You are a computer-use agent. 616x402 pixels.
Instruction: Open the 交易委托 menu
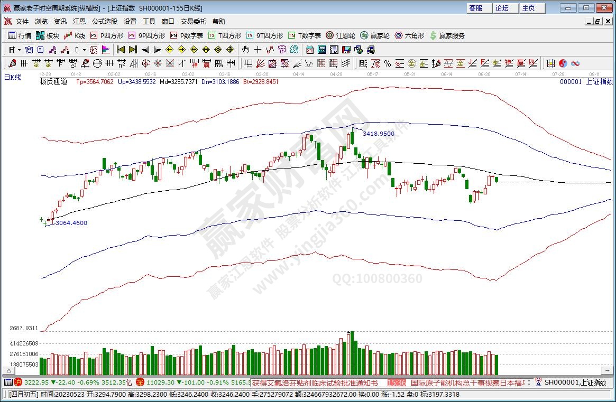(194, 22)
